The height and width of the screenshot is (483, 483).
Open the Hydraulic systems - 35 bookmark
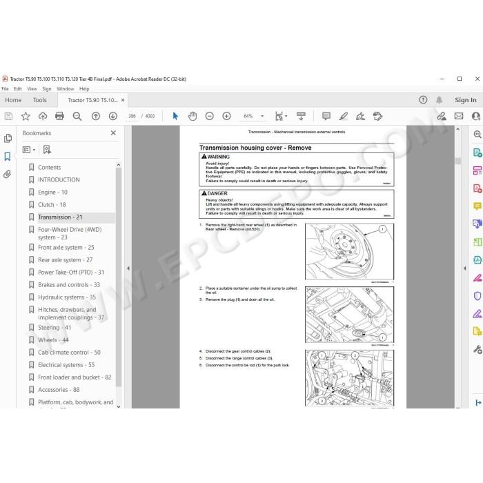(x=67, y=297)
